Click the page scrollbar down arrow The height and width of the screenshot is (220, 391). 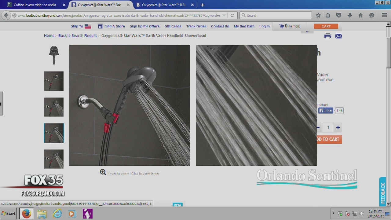point(389,204)
